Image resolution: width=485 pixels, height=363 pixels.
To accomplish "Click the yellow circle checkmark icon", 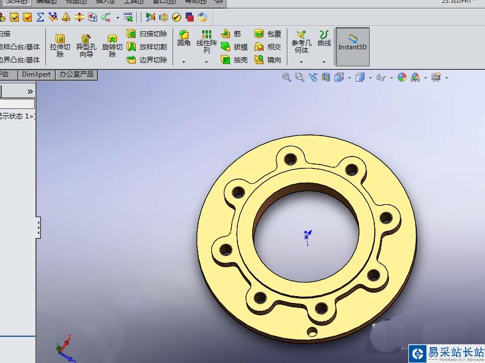I will click(176, 17).
